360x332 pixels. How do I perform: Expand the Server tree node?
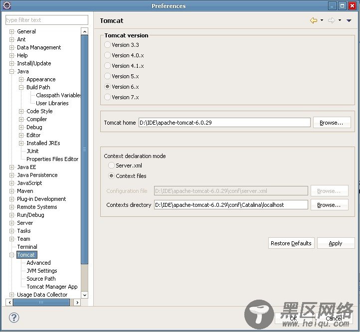[x=11, y=223]
